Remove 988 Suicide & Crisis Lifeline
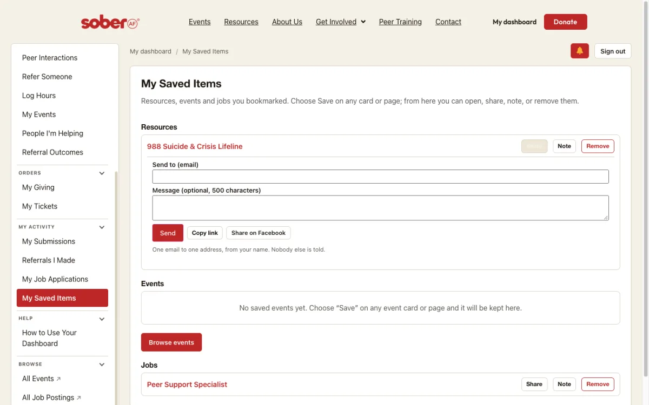 [598, 146]
